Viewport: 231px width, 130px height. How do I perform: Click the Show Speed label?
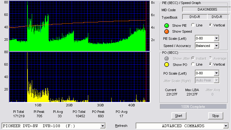point(182,31)
